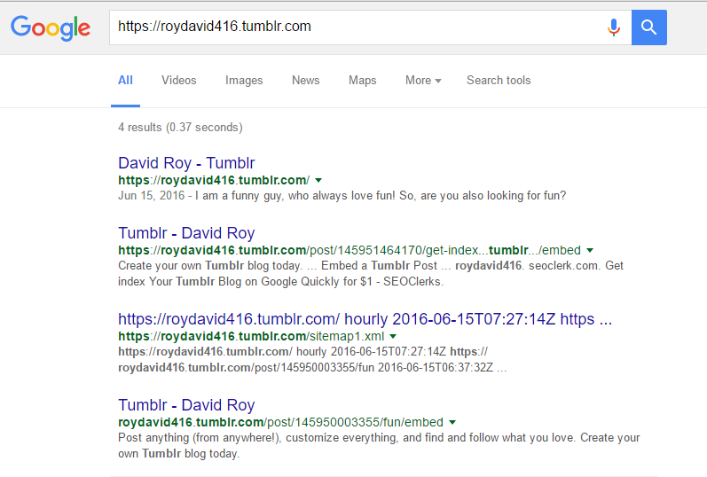Click '4 results (0.37 seconds)' text
Viewport: 707px width, 477px height.
[180, 127]
